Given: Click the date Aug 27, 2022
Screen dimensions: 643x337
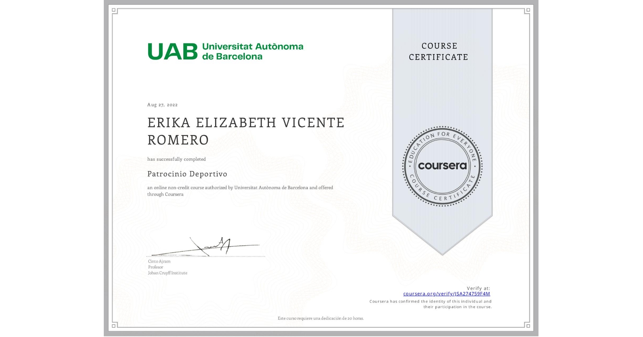Looking at the screenshot, I should pos(162,105).
